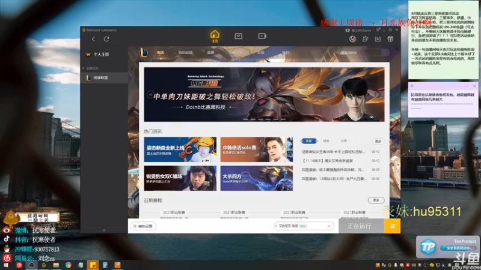Open OBS Studio from the taskbar
This screenshot has height=270, width=481.
point(31,265)
